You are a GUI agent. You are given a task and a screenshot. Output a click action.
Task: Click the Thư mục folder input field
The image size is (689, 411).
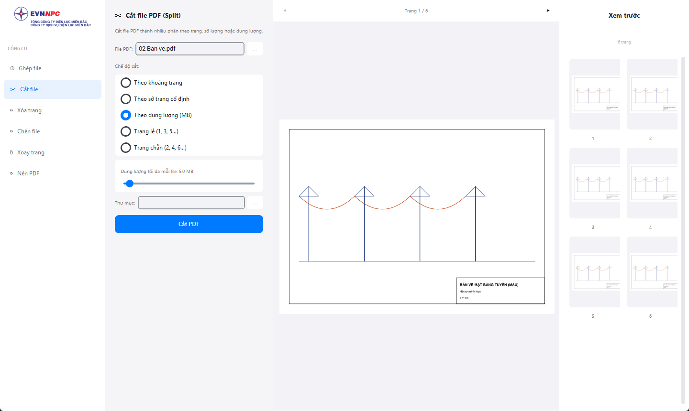pos(191,203)
